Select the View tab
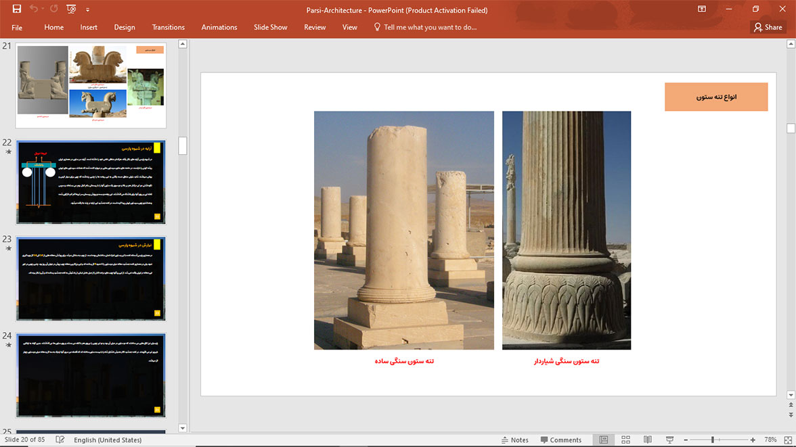796x447 pixels. coord(350,28)
